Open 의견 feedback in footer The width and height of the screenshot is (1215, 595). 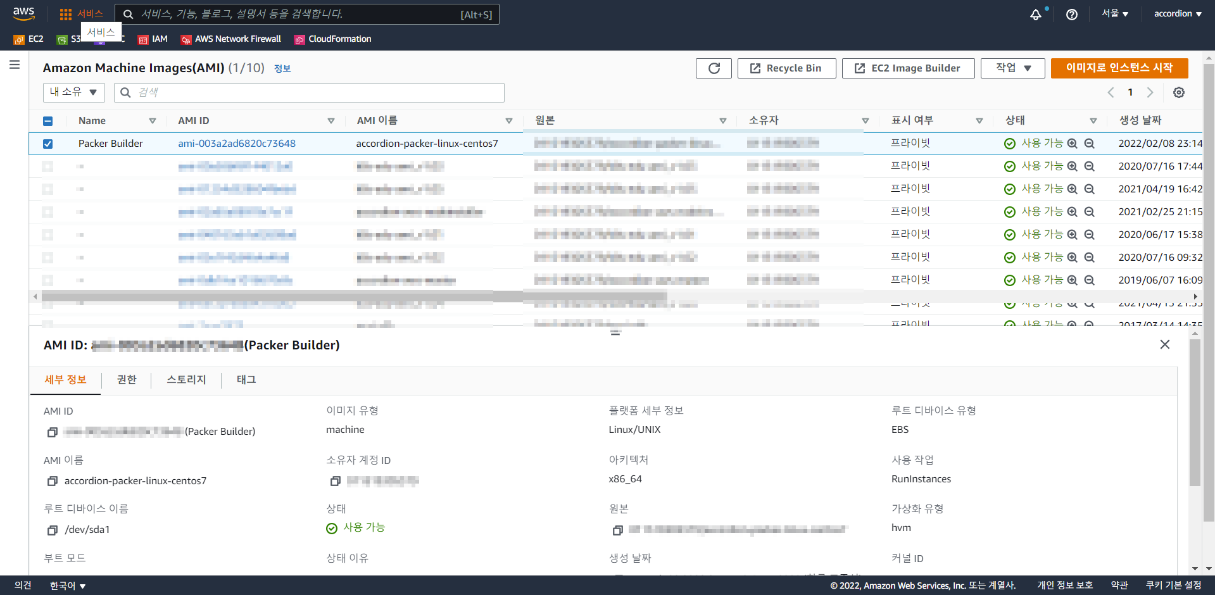(x=23, y=586)
